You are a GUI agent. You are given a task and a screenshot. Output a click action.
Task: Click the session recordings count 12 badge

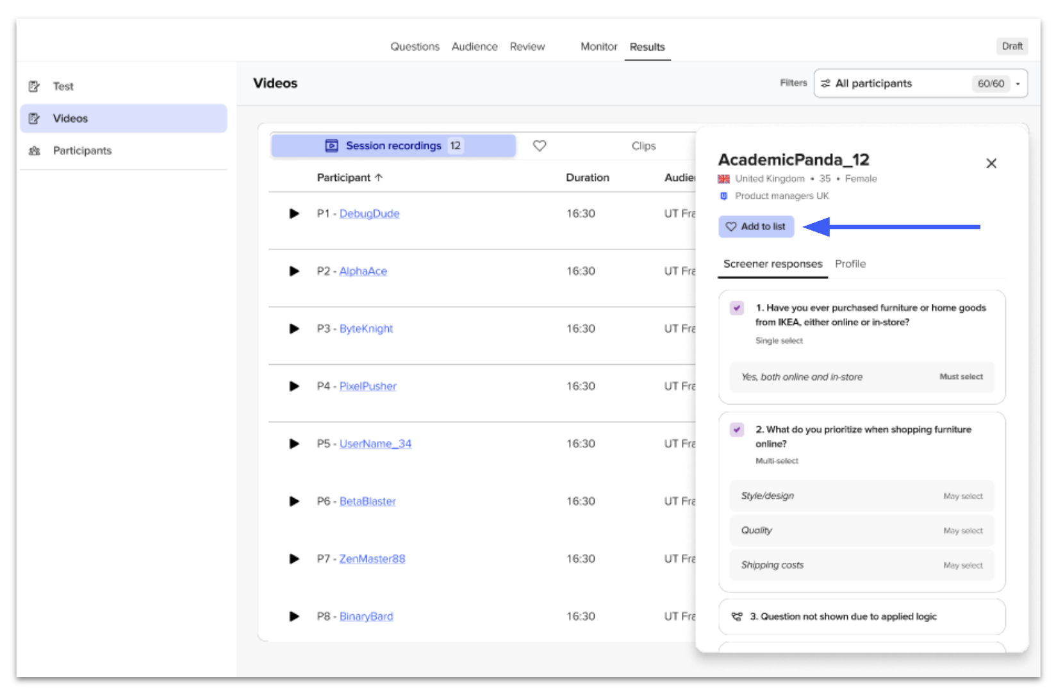coord(455,146)
